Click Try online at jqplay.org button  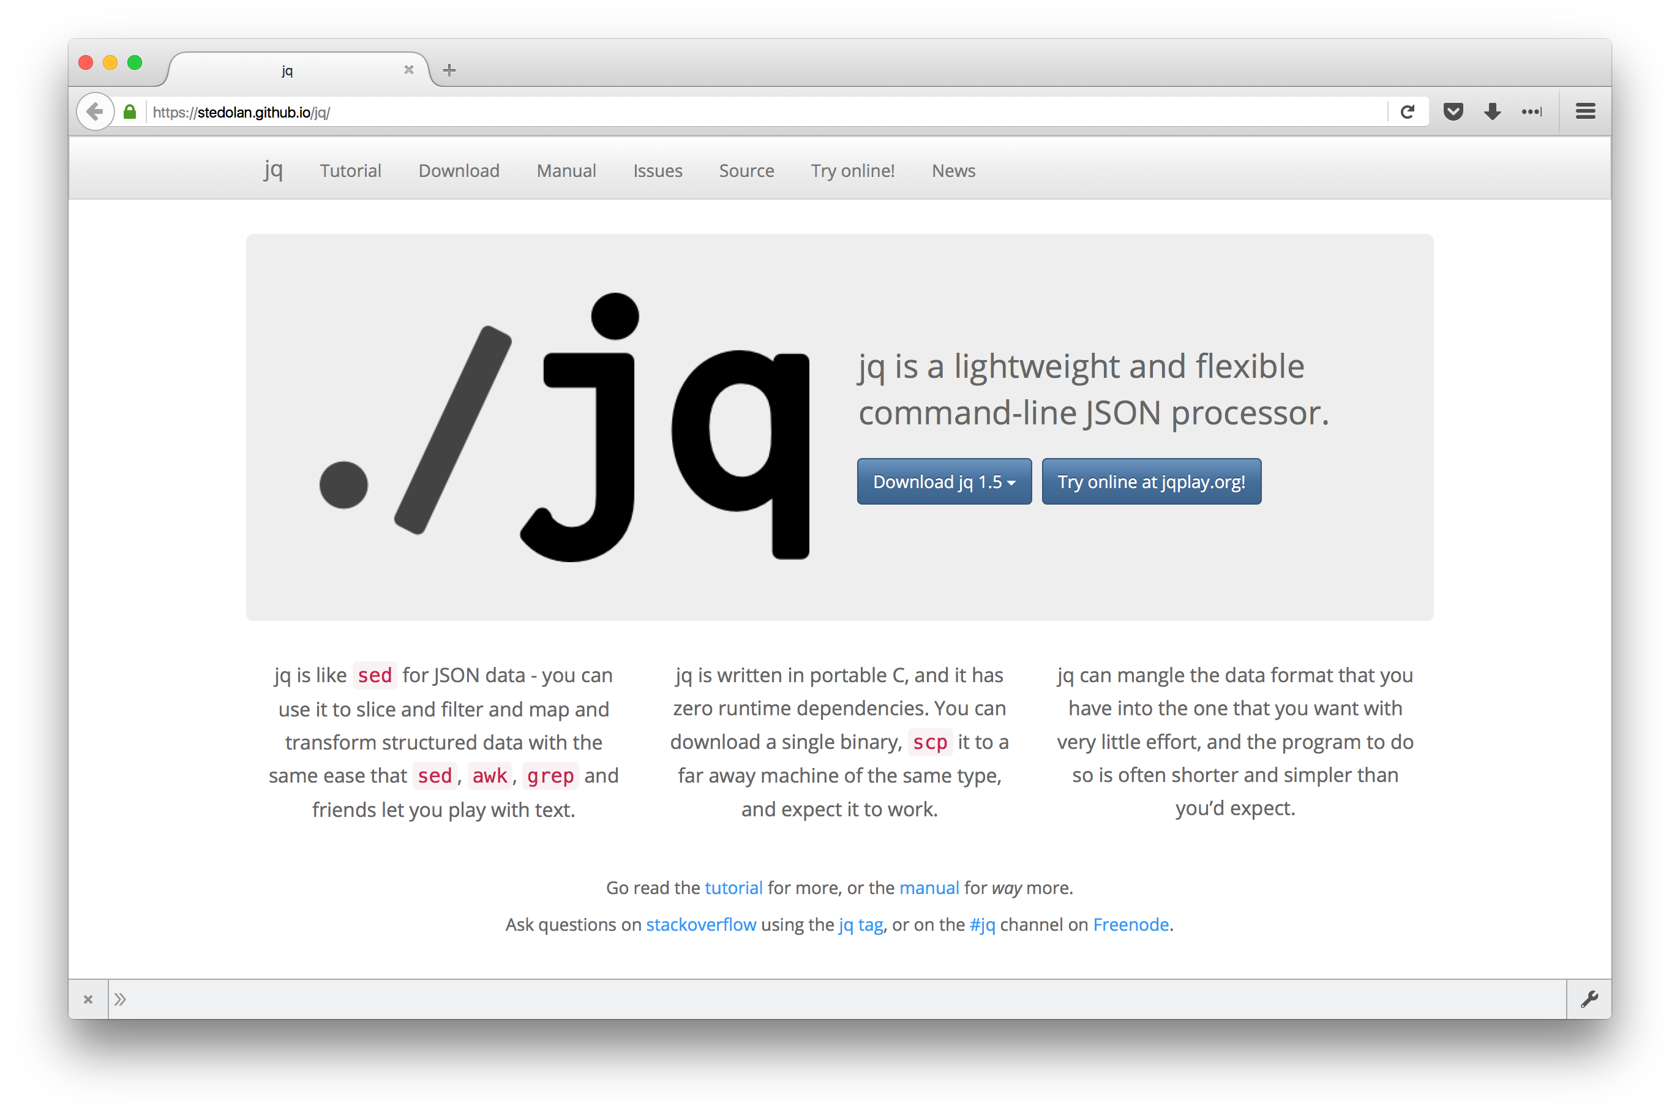[x=1151, y=483]
